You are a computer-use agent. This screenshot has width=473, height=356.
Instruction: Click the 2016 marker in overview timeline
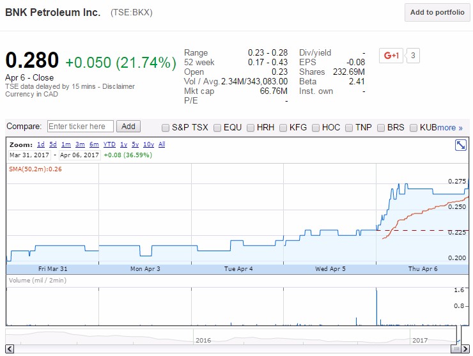coord(203,340)
